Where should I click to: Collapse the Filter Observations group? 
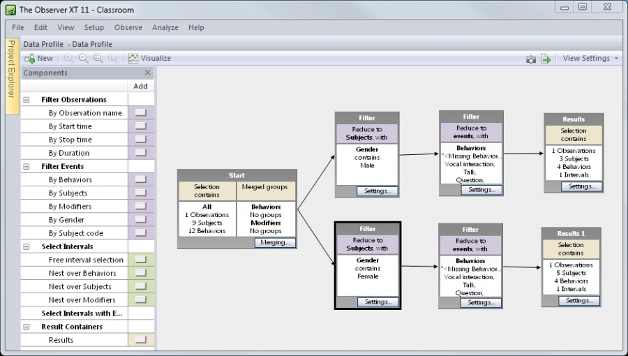(27, 100)
